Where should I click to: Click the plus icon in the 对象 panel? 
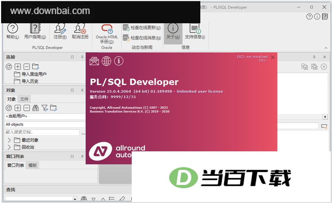click(18, 108)
